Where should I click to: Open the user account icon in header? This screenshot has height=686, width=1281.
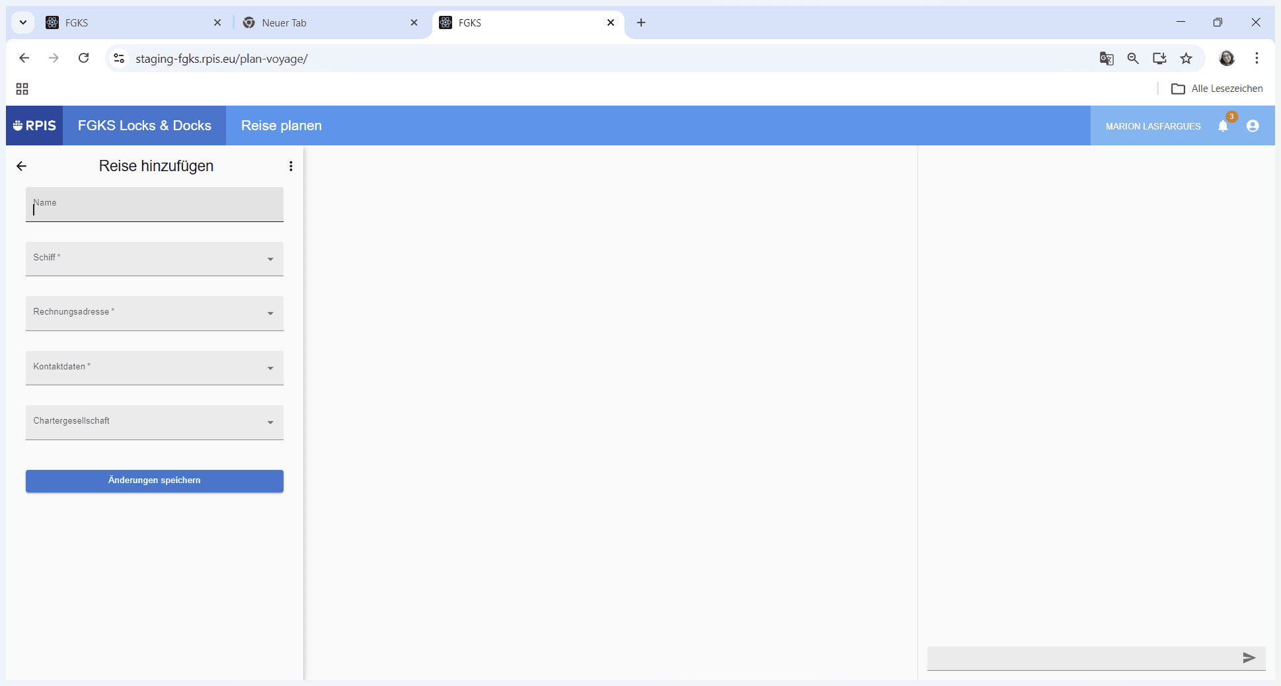1253,126
